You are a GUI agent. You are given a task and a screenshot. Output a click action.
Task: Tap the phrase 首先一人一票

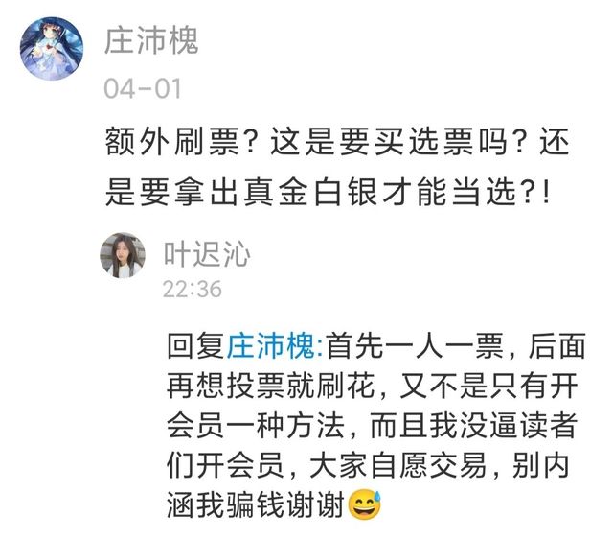click(415, 346)
